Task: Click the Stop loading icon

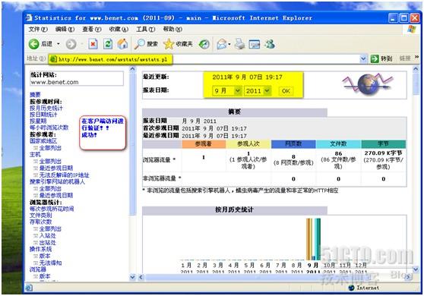Action: [93, 44]
